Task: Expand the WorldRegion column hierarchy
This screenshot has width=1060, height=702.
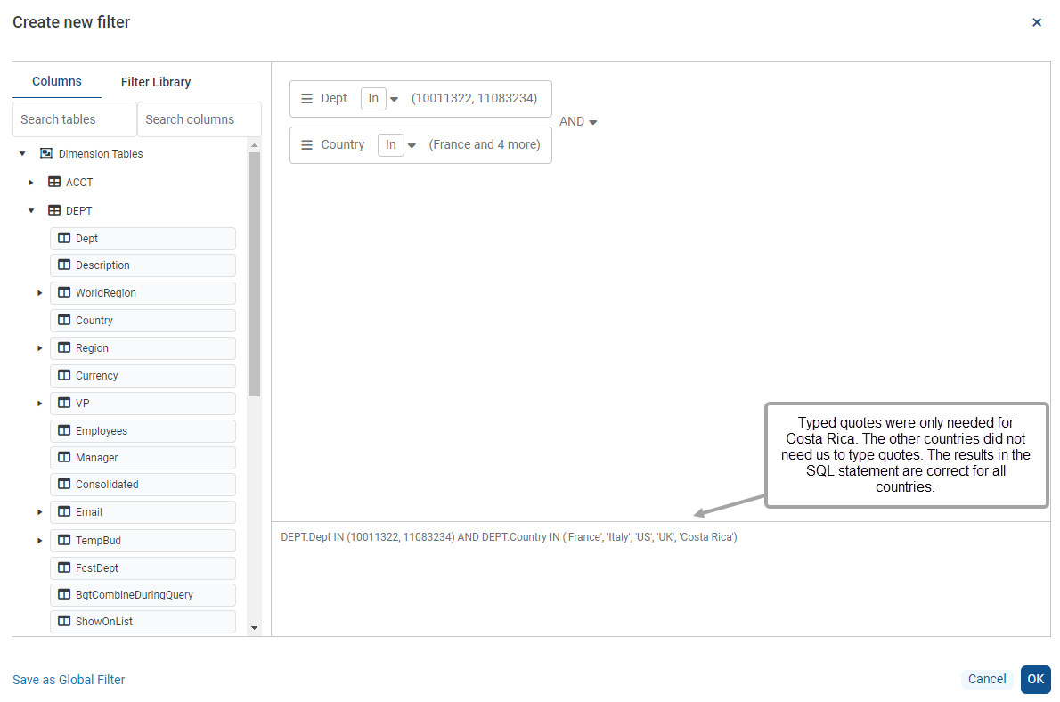Action: 39,293
